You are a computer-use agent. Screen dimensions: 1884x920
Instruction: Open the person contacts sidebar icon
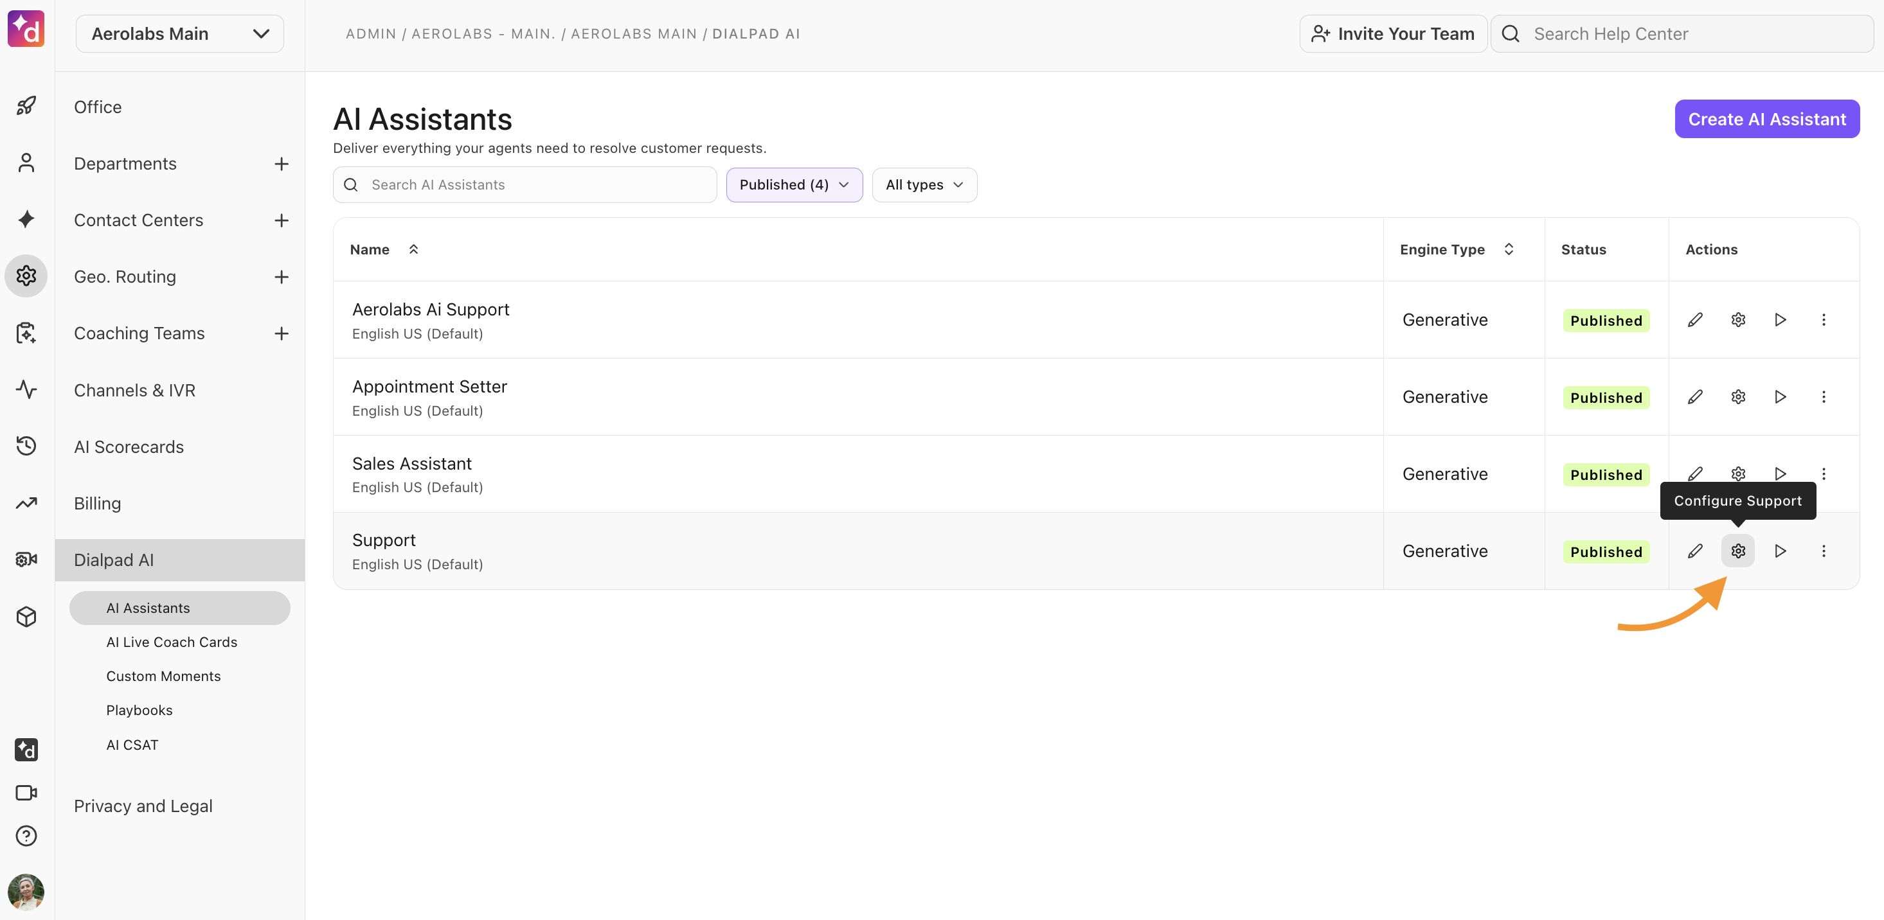26,163
